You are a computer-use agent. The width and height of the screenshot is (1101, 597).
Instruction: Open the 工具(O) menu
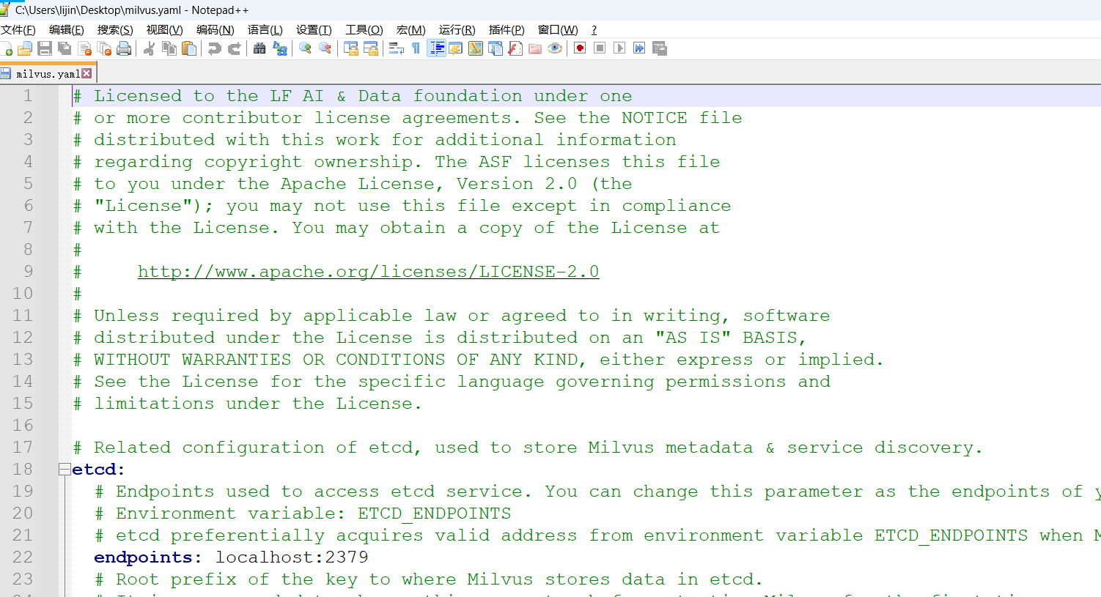tap(364, 30)
